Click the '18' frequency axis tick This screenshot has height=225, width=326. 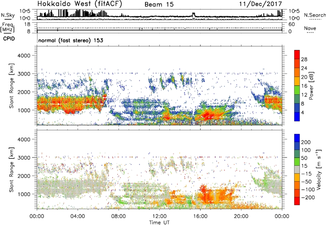point(27,24)
